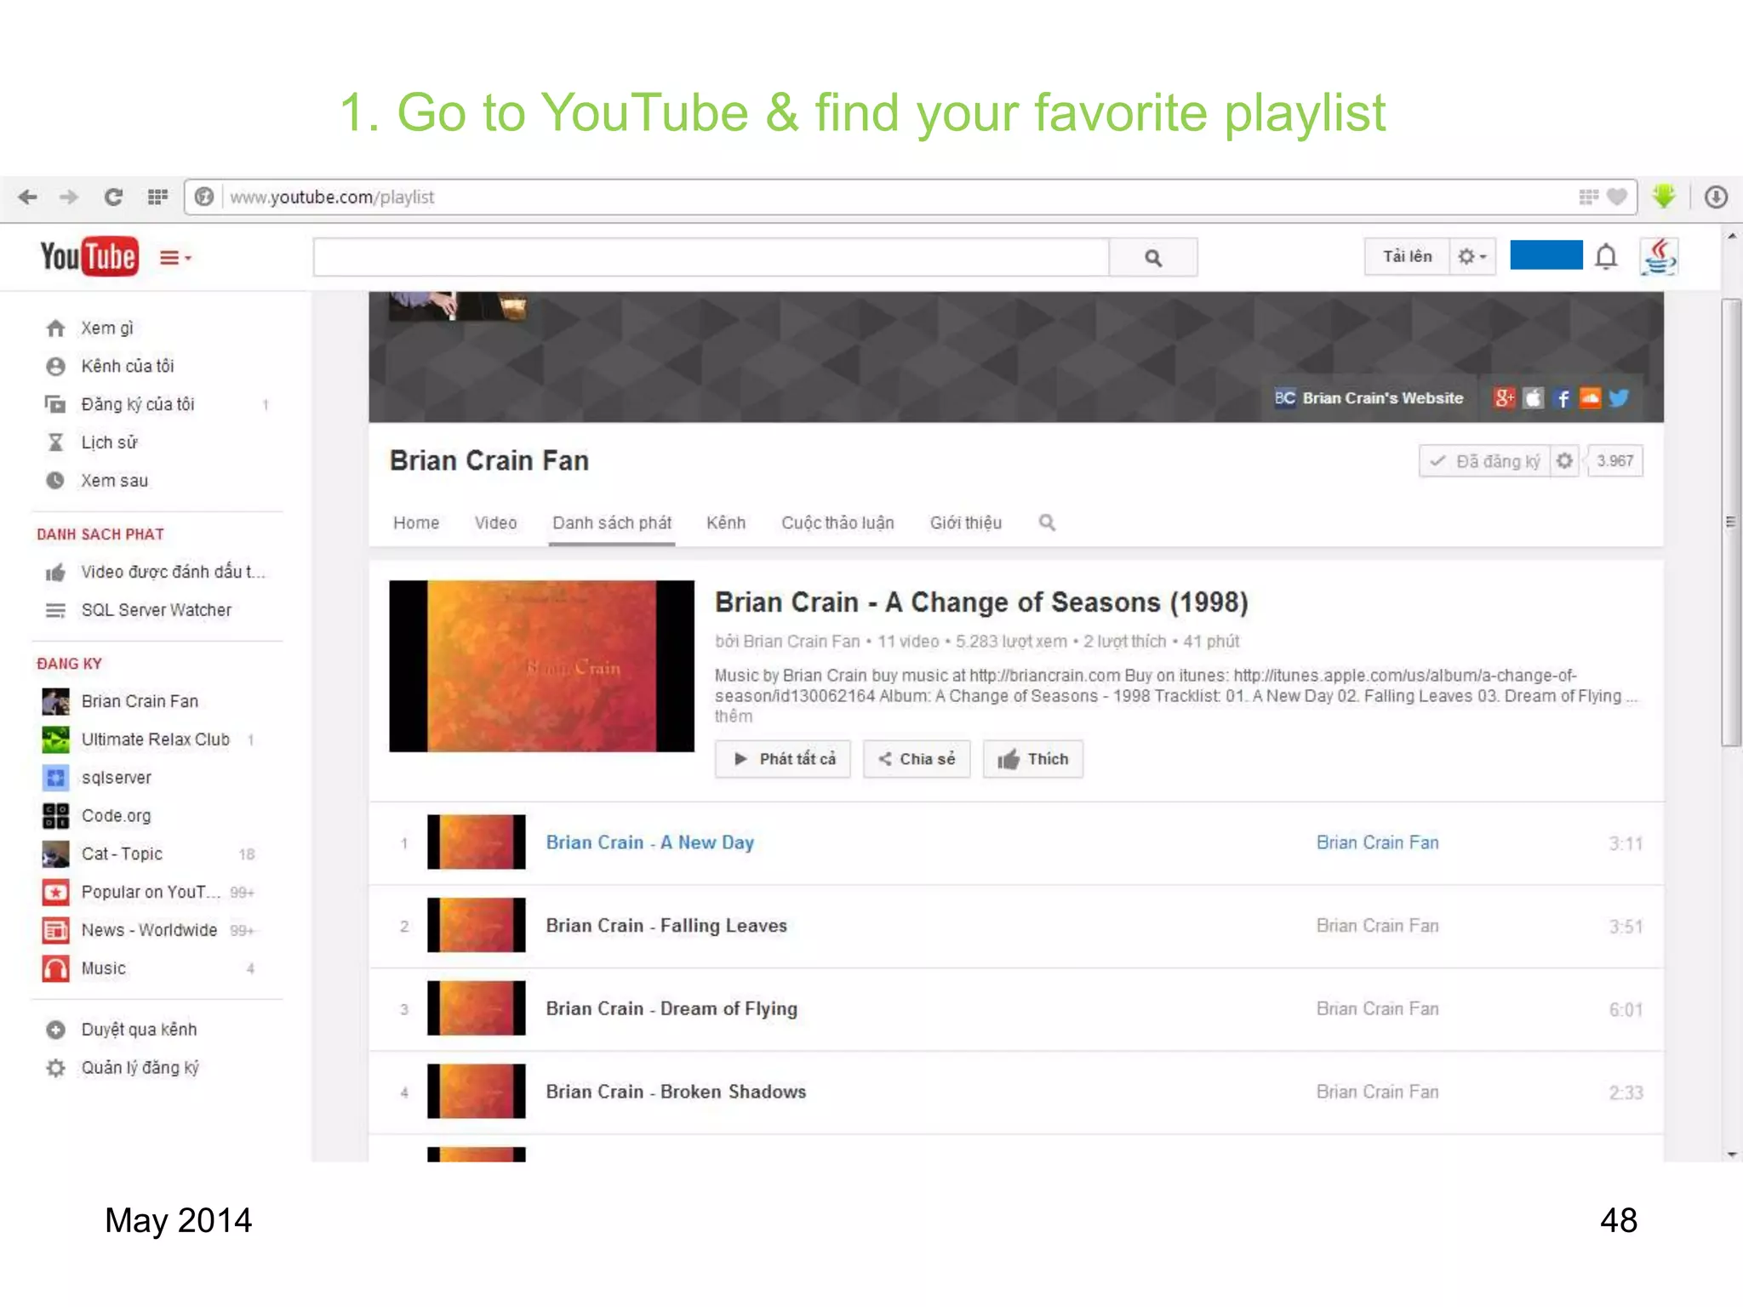Viewport: 1743px width, 1307px height.
Task: Open Xem gì in the sidebar
Action: click(x=106, y=328)
